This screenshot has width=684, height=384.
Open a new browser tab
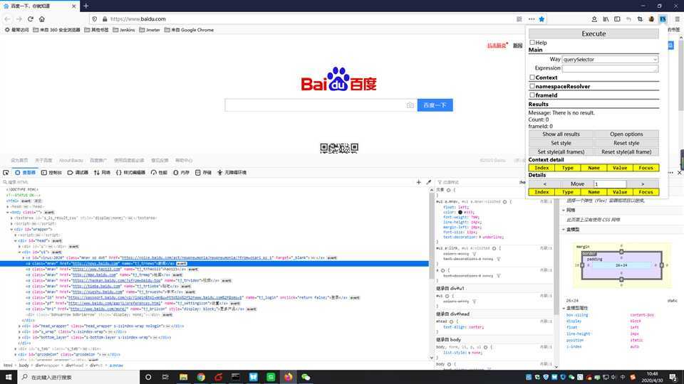pos(86,6)
